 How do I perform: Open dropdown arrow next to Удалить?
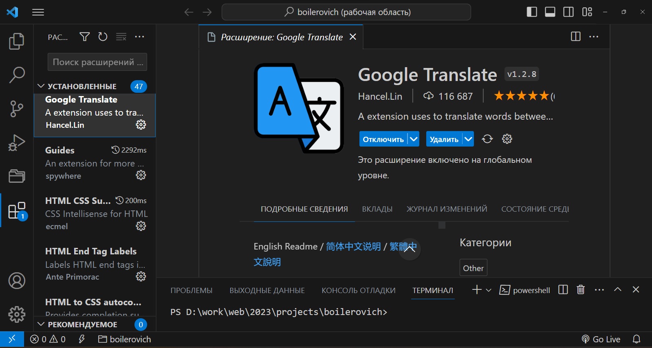coord(468,139)
